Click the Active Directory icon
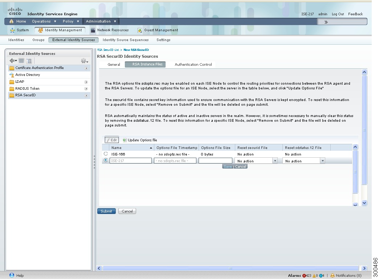 click(x=12, y=75)
